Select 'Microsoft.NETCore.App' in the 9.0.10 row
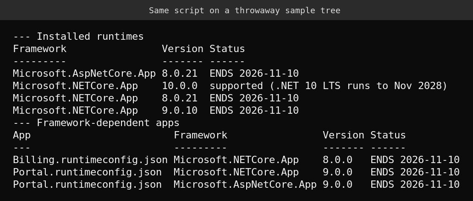This screenshot has width=473, height=201. [x=76, y=110]
